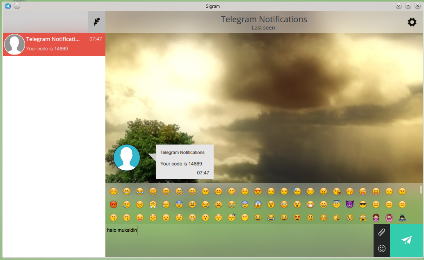Insert the heart-eyes cat emoji

(x=297, y=217)
